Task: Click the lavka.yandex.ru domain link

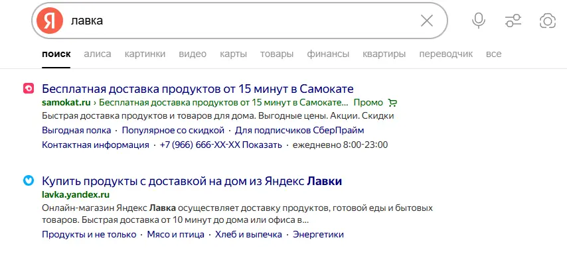Action: point(76,195)
